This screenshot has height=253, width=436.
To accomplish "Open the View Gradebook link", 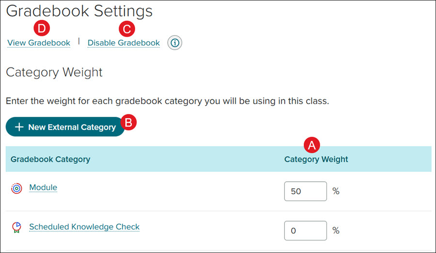I will tap(39, 43).
